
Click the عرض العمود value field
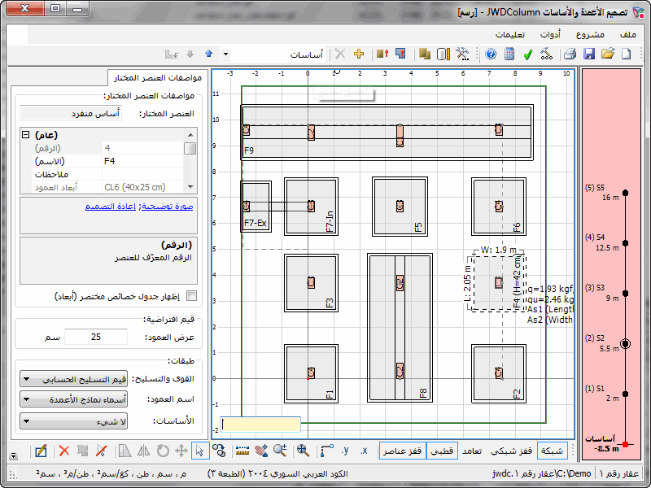tap(95, 337)
